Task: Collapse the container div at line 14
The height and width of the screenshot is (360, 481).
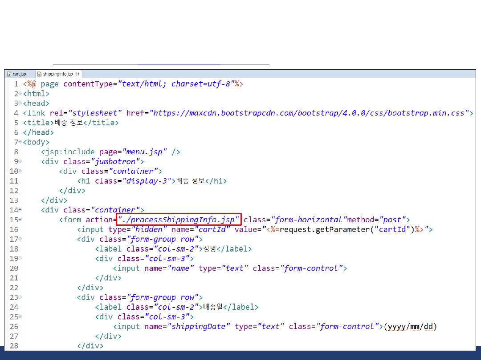Action: click(20, 210)
